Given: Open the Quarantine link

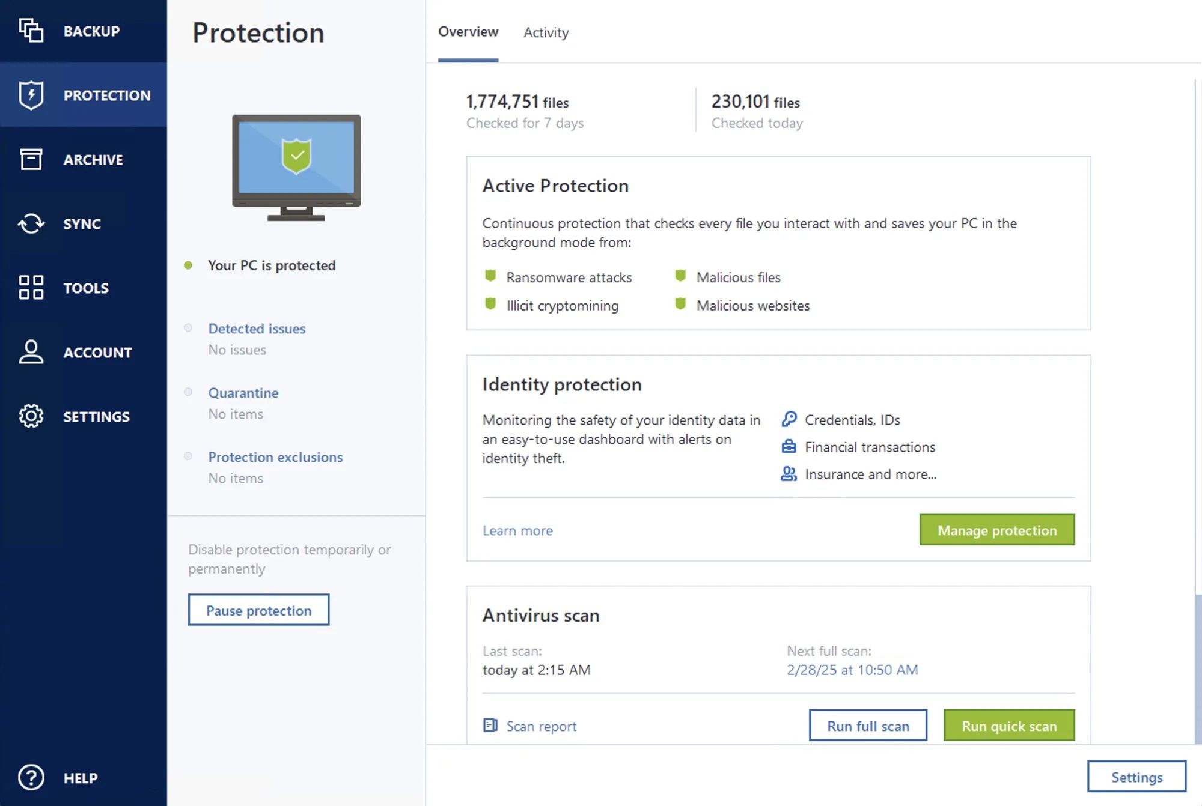Looking at the screenshot, I should pos(243,393).
